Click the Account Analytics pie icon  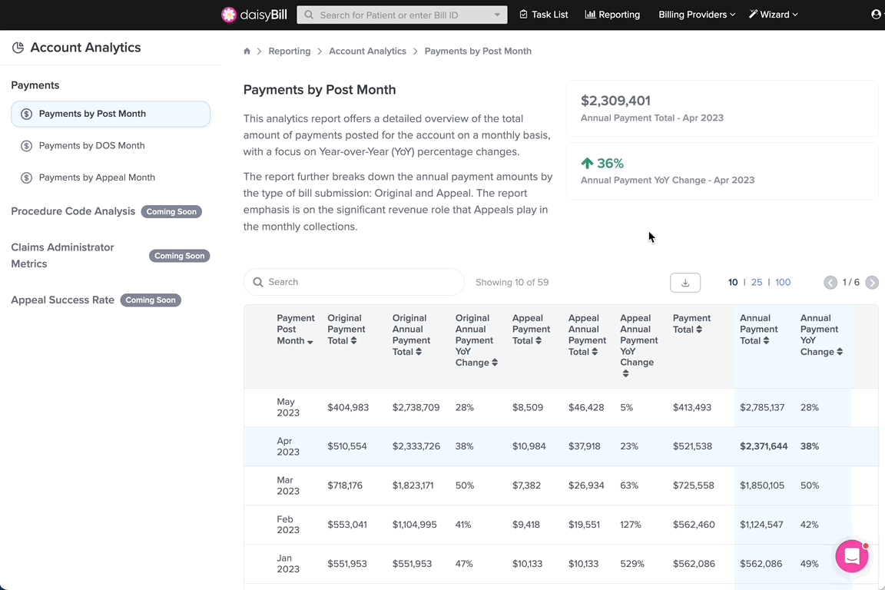click(x=18, y=48)
